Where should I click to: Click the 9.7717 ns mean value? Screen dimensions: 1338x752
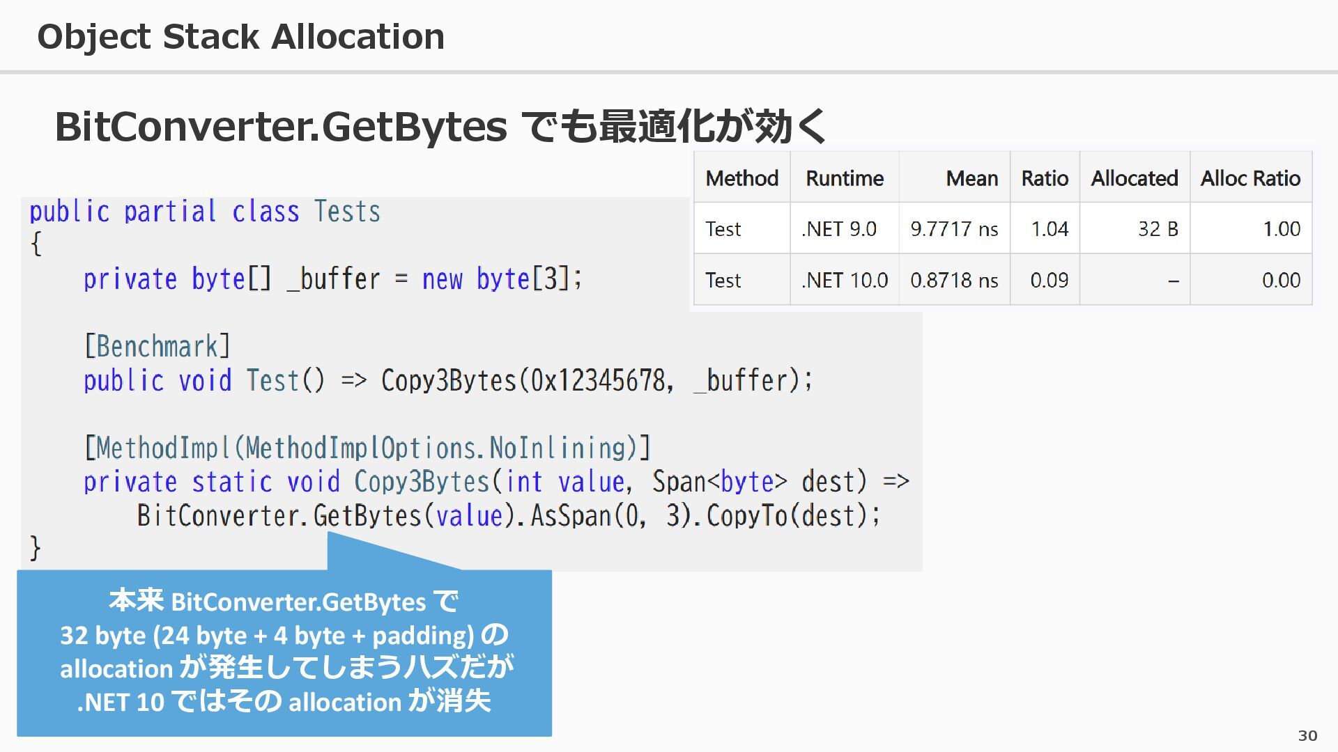954,229
